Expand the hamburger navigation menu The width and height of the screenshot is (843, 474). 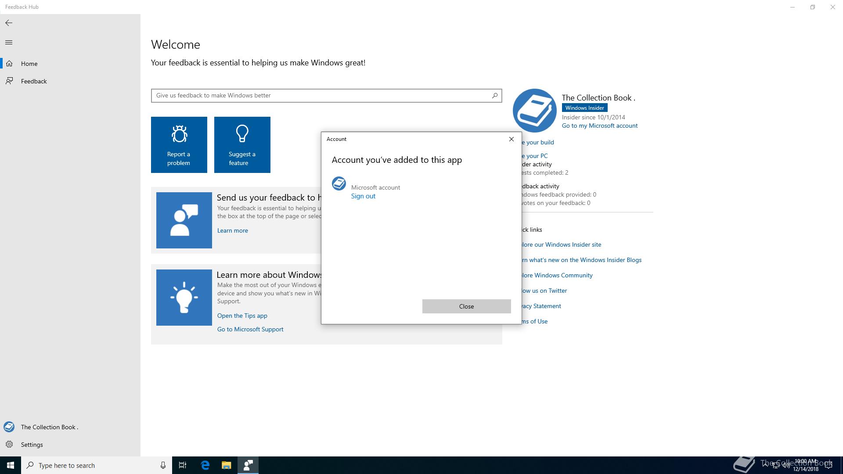[x=9, y=43]
